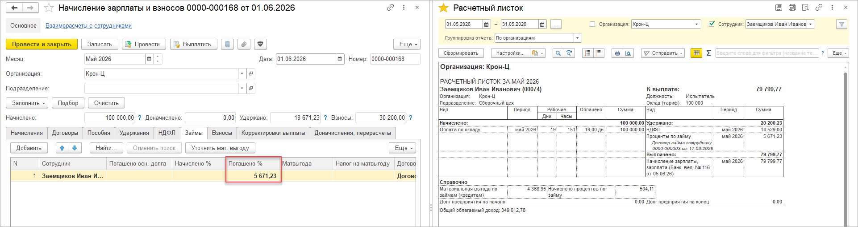Switch to Начисления tab
The width and height of the screenshot is (858, 227).
[x=27, y=133]
